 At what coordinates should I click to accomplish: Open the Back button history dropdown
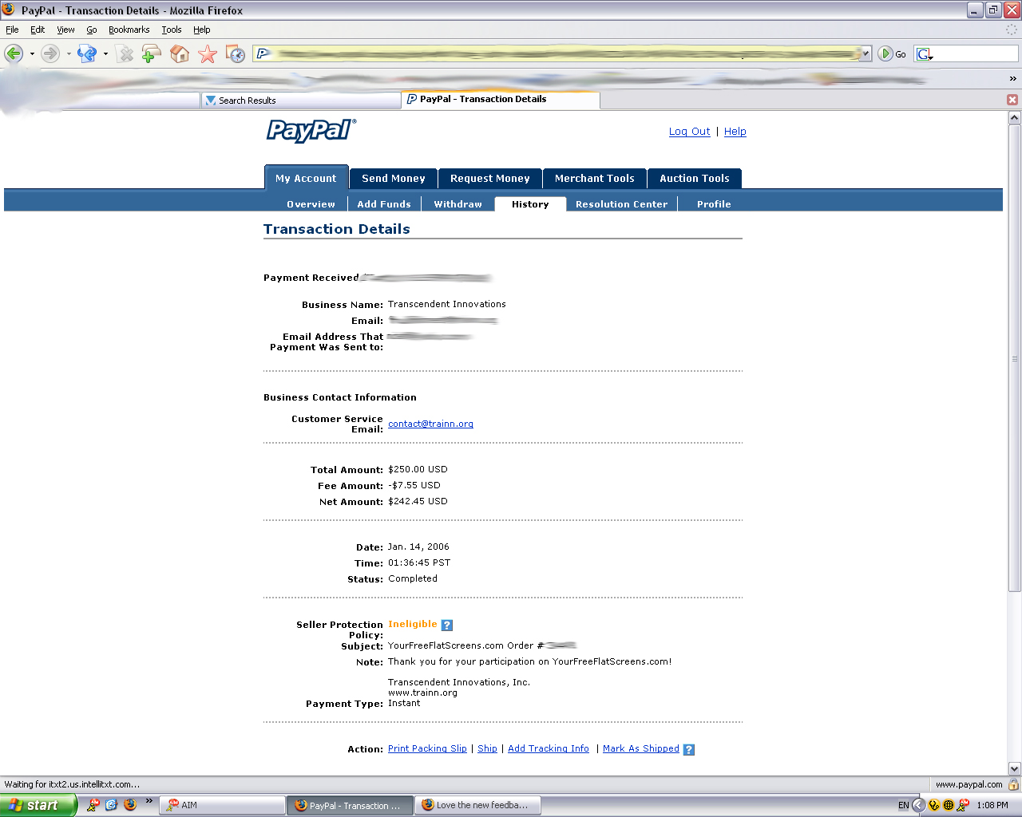point(32,54)
